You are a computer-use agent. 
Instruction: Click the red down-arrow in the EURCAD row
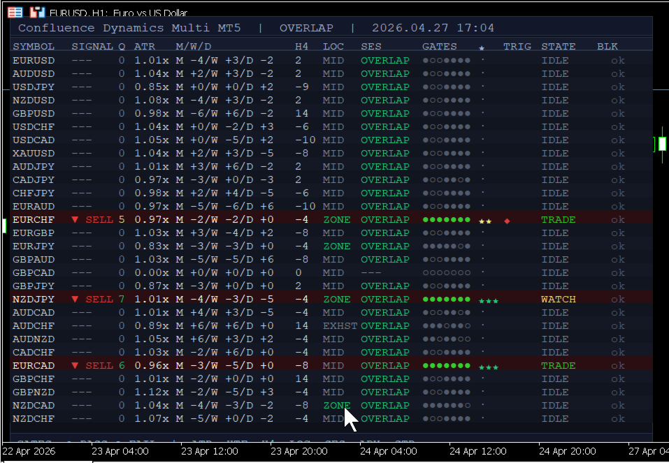75,366
